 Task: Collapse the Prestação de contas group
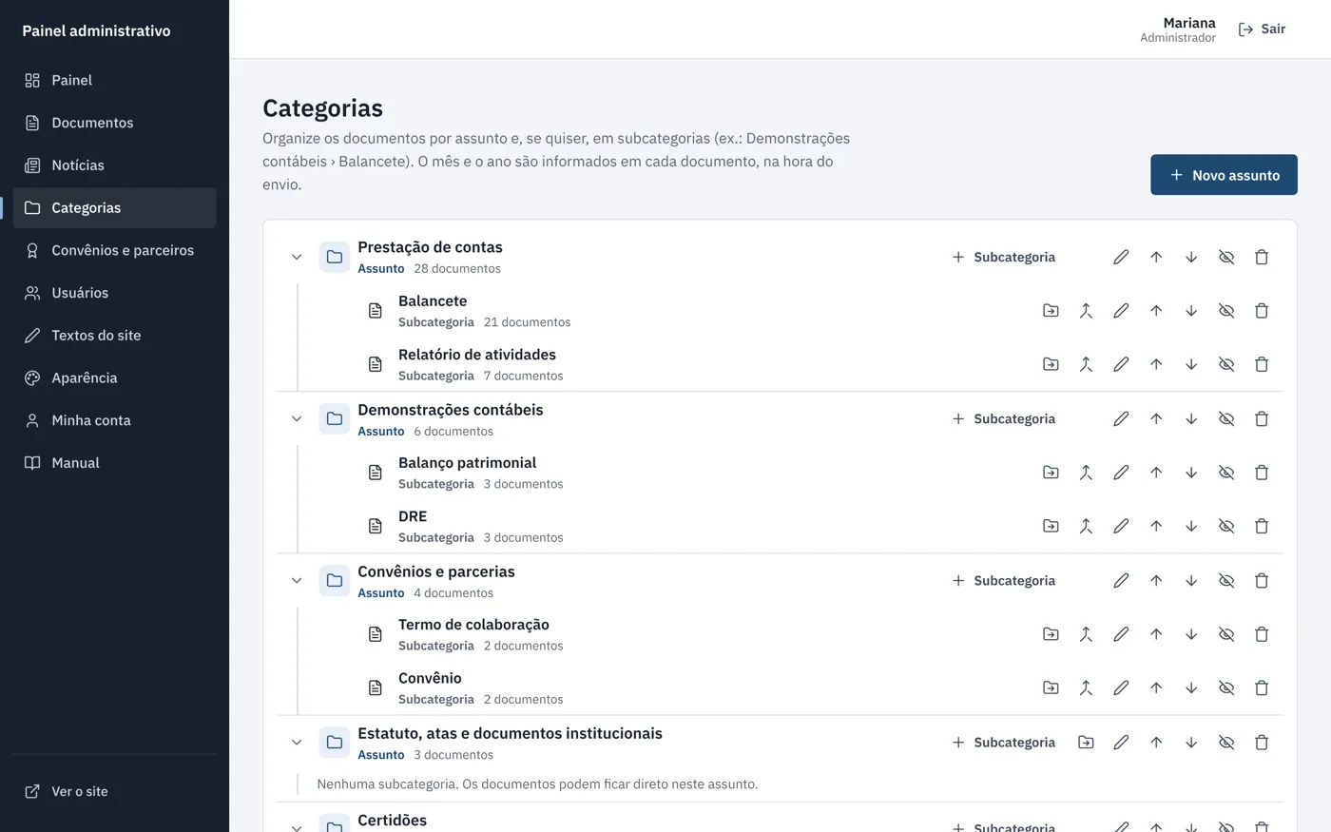click(x=297, y=257)
